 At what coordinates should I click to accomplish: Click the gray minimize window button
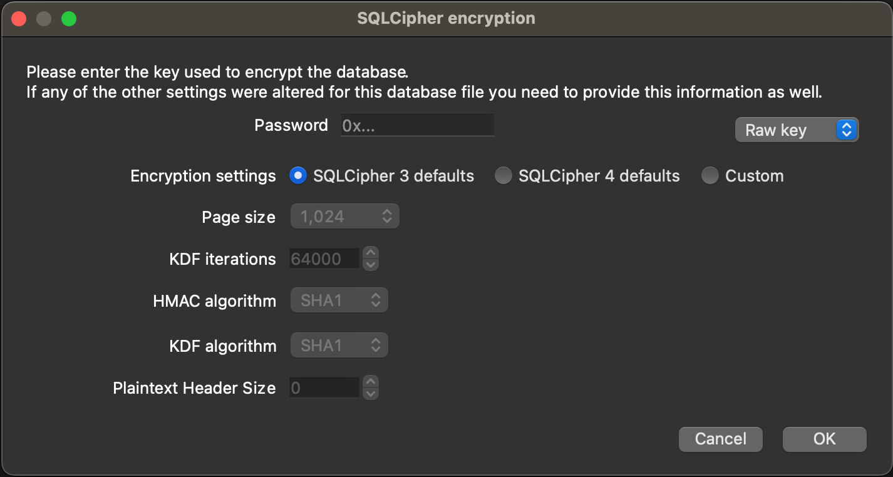(x=44, y=19)
